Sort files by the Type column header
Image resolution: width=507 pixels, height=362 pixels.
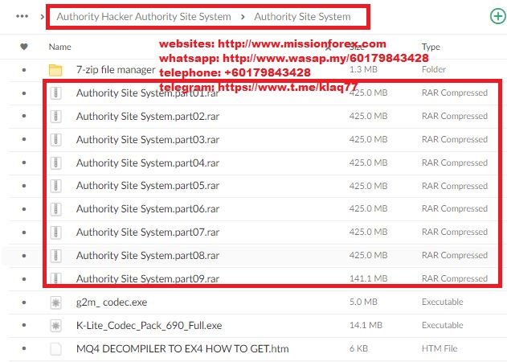click(x=431, y=47)
